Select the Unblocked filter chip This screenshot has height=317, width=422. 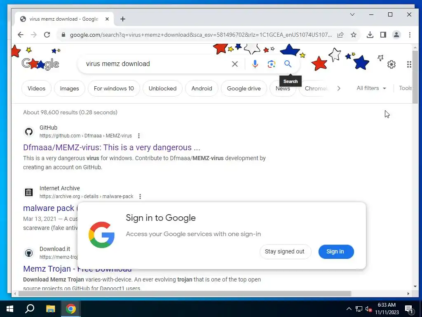162,88
